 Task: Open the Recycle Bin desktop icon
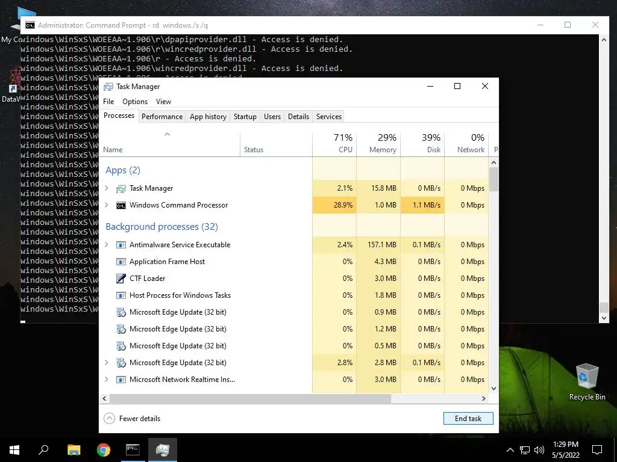tap(587, 382)
